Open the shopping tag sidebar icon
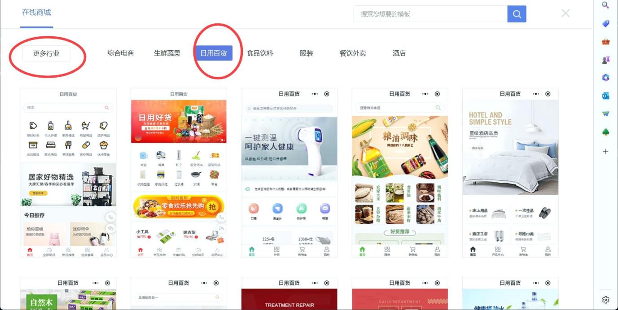 605,23
